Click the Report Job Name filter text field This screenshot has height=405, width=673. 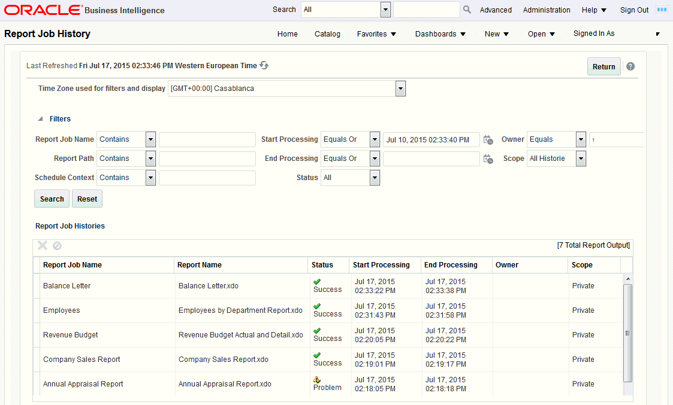click(x=207, y=140)
